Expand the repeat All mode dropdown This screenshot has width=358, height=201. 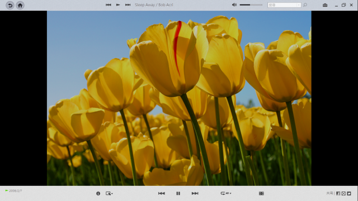(x=226, y=193)
